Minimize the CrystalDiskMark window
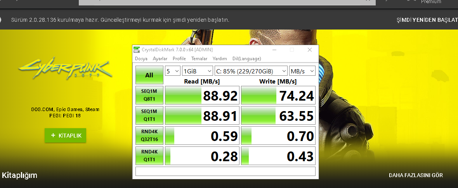The image size is (458, 188). (274, 50)
